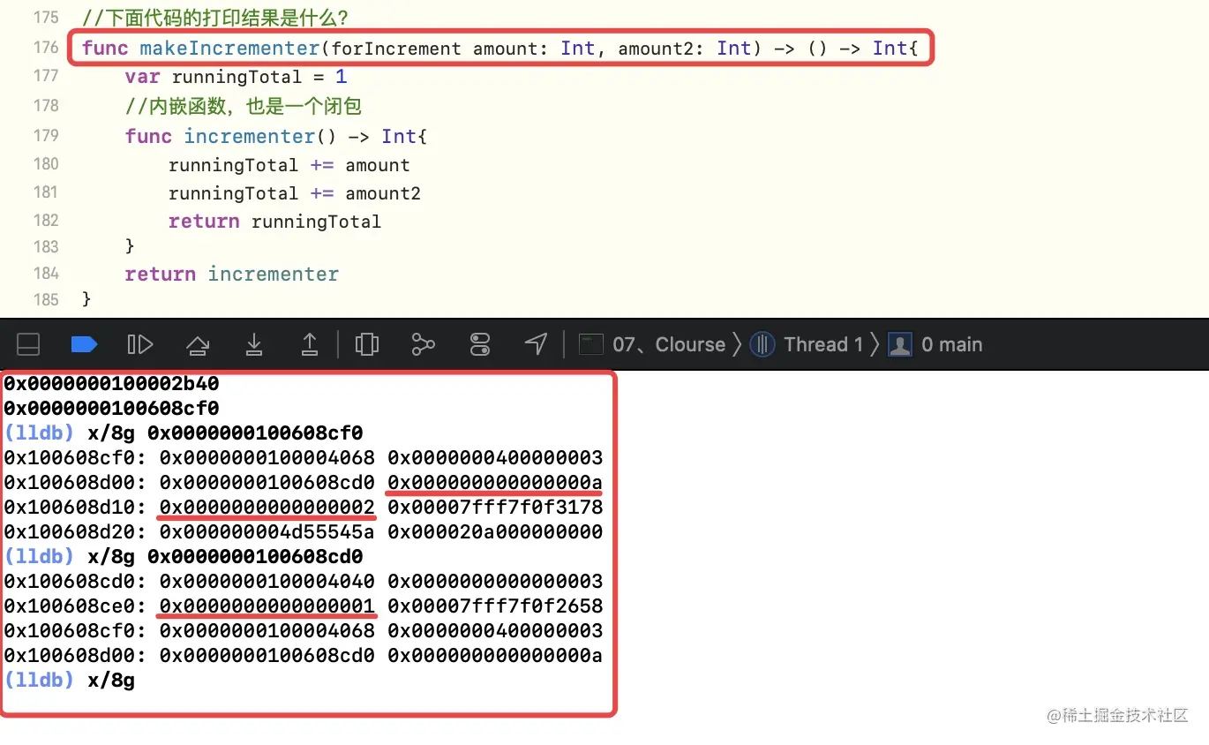This screenshot has width=1209, height=745.
Task: Click command 'x/8g 0x0000000100608cd0'
Action: pos(225,556)
